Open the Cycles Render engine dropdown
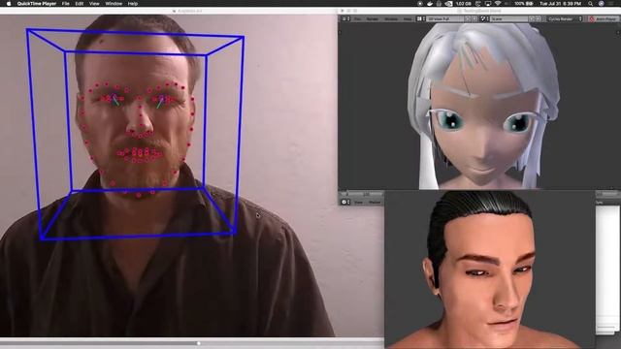The width and height of the screenshot is (621, 349). pos(564,19)
